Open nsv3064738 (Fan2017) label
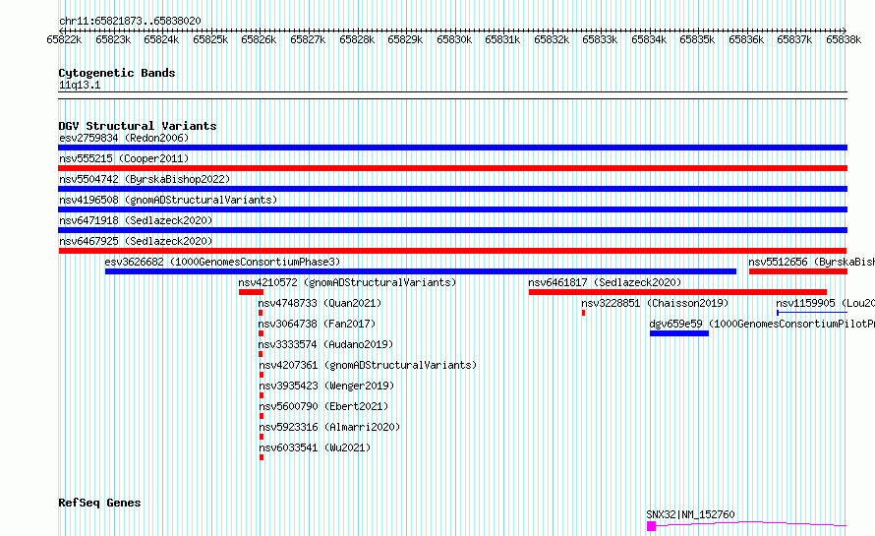This screenshot has width=875, height=536. [317, 324]
